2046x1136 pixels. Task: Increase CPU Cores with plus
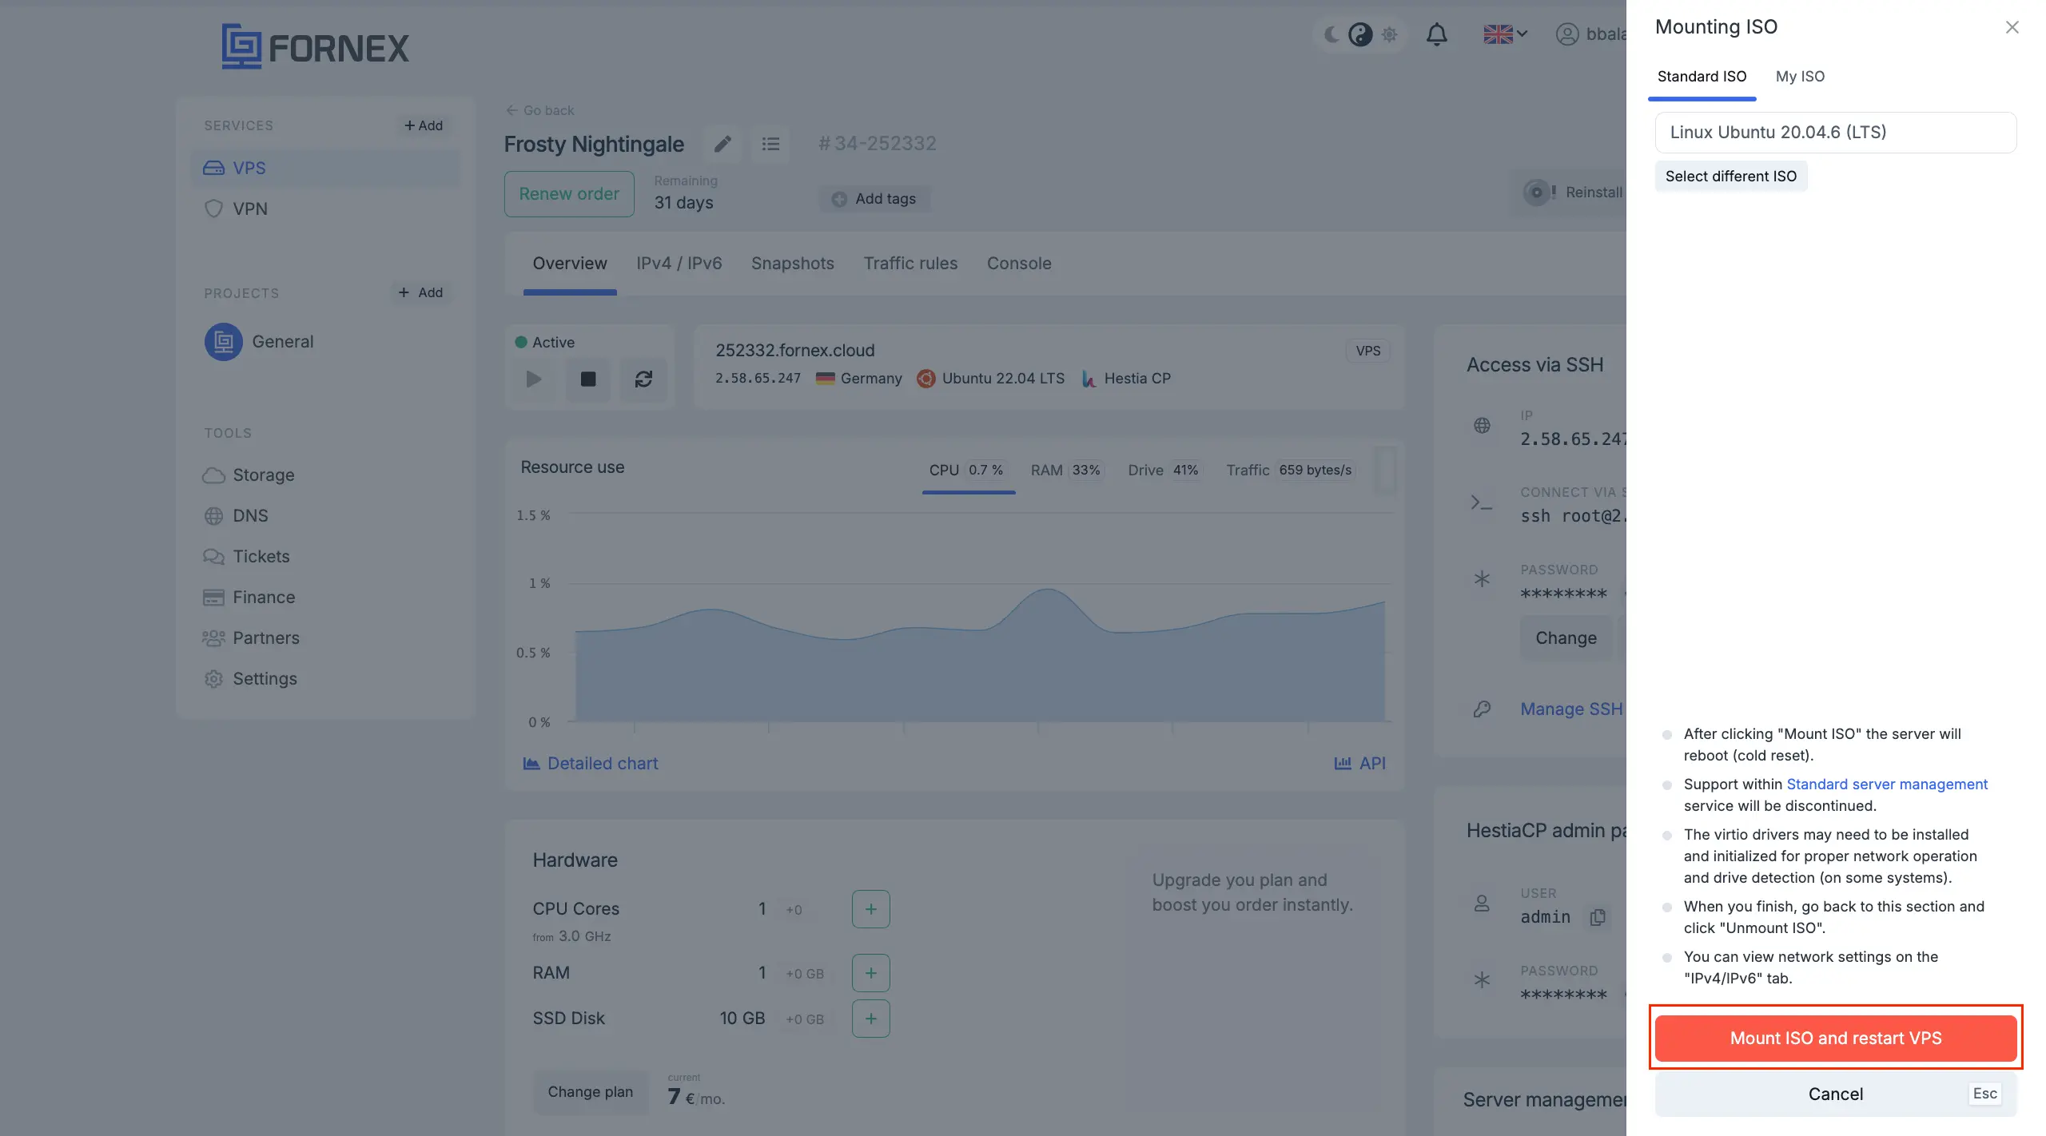(871, 909)
